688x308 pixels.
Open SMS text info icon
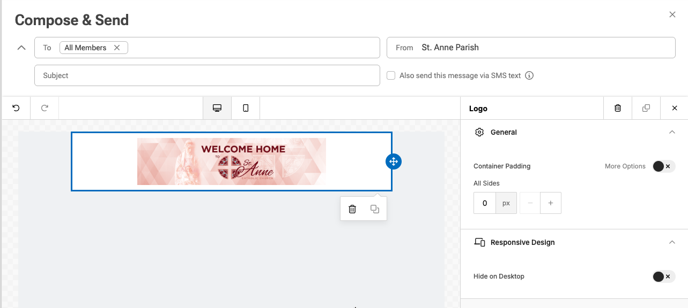tap(529, 75)
